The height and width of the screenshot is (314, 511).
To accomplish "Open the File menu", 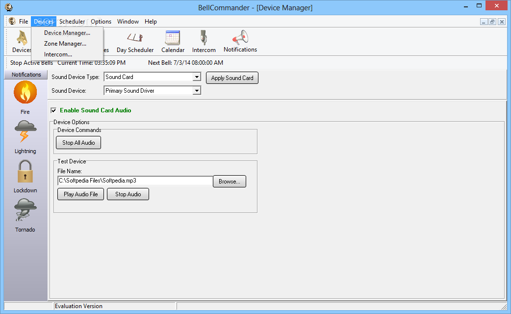I will point(24,22).
